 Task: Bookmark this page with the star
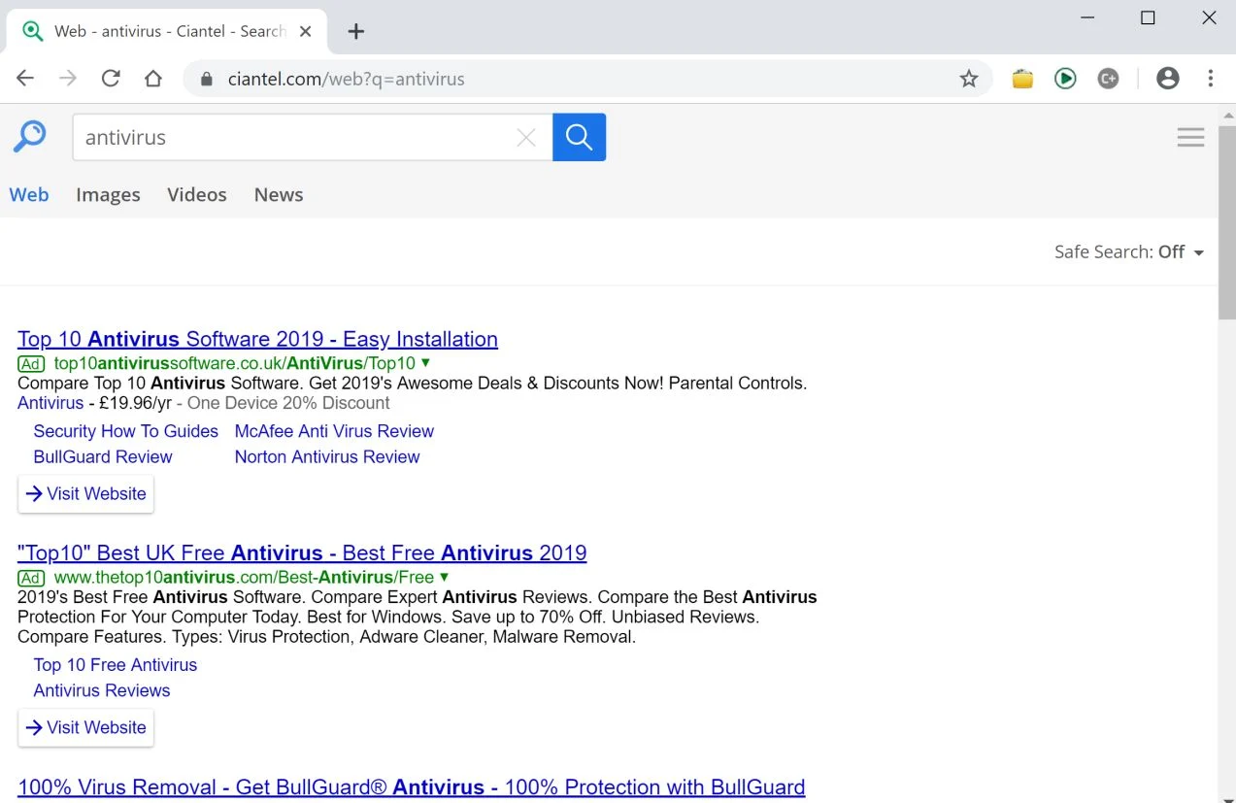point(969,79)
